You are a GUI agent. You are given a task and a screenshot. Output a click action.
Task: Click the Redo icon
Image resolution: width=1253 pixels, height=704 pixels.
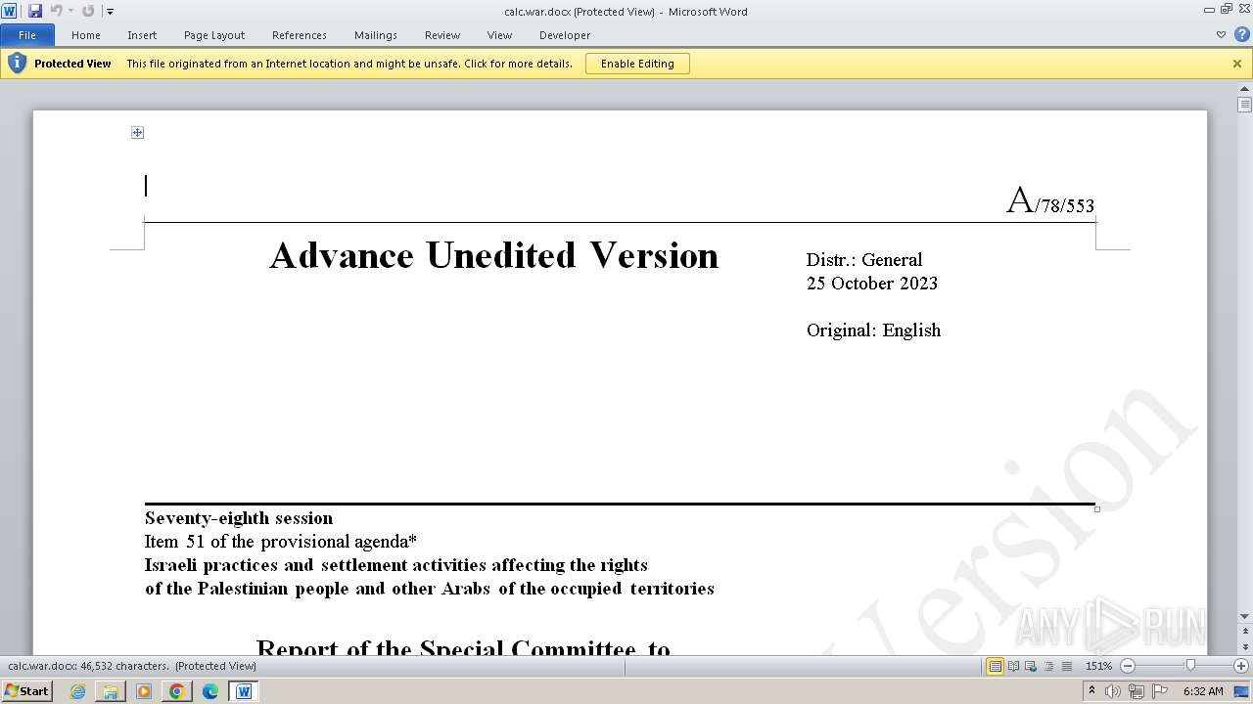tap(88, 11)
